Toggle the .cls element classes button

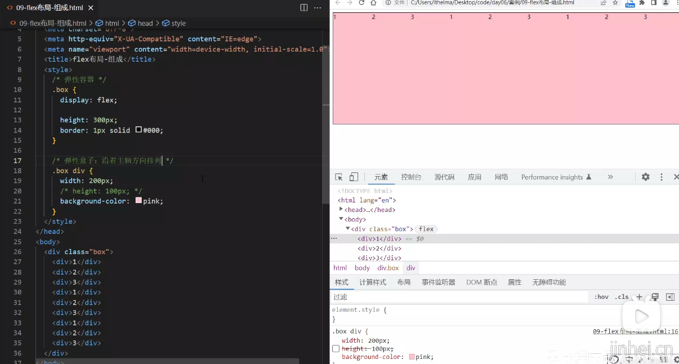pos(622,297)
